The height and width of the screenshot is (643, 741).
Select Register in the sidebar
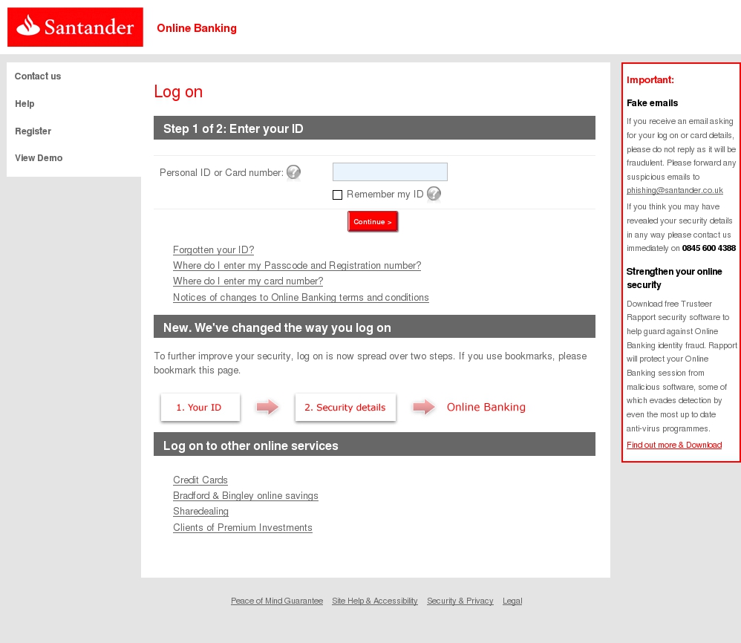pyautogui.click(x=33, y=131)
